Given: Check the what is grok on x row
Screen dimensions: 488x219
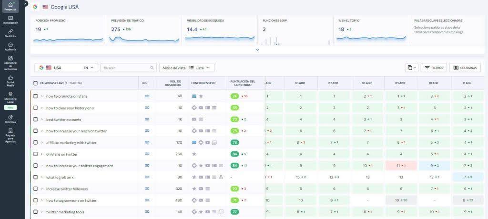Looking at the screenshot, I should 35,177.
